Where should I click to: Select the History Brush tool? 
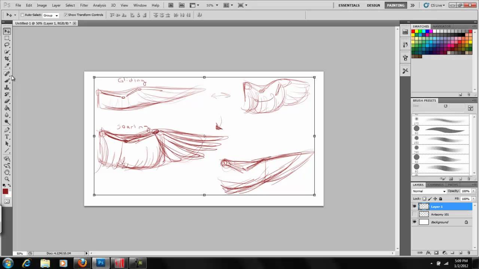pos(7,94)
